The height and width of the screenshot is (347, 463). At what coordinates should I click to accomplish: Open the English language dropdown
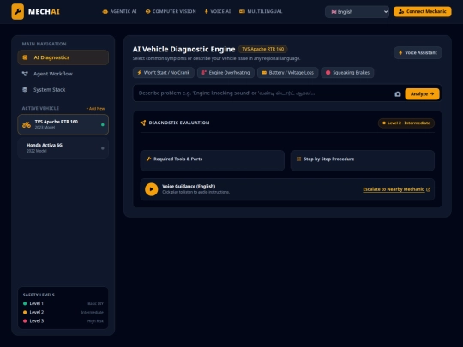pyautogui.click(x=357, y=12)
